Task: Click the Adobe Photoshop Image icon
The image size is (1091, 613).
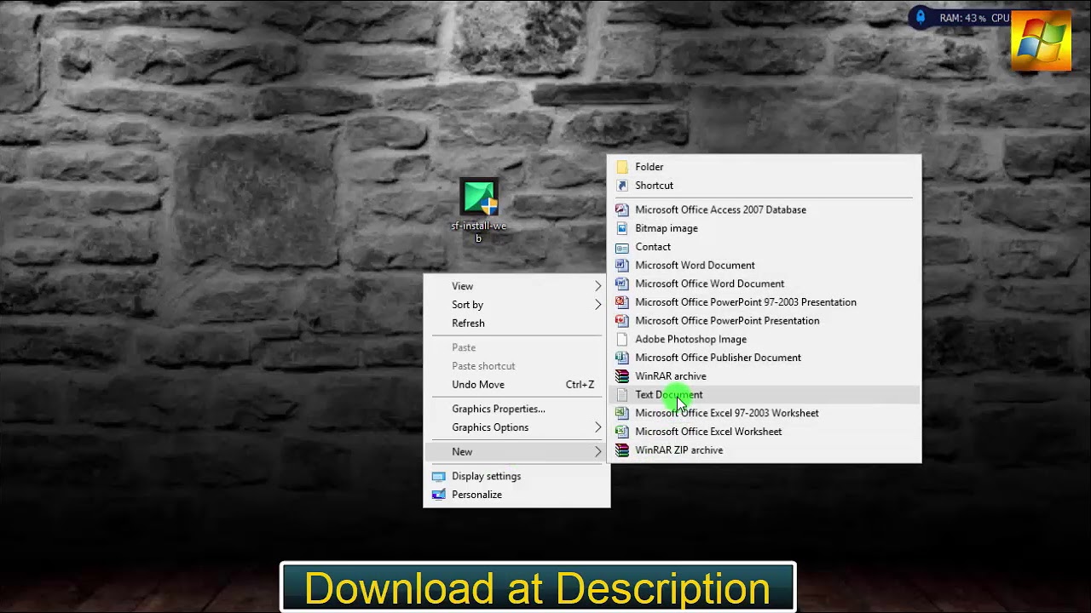Action: (x=622, y=339)
